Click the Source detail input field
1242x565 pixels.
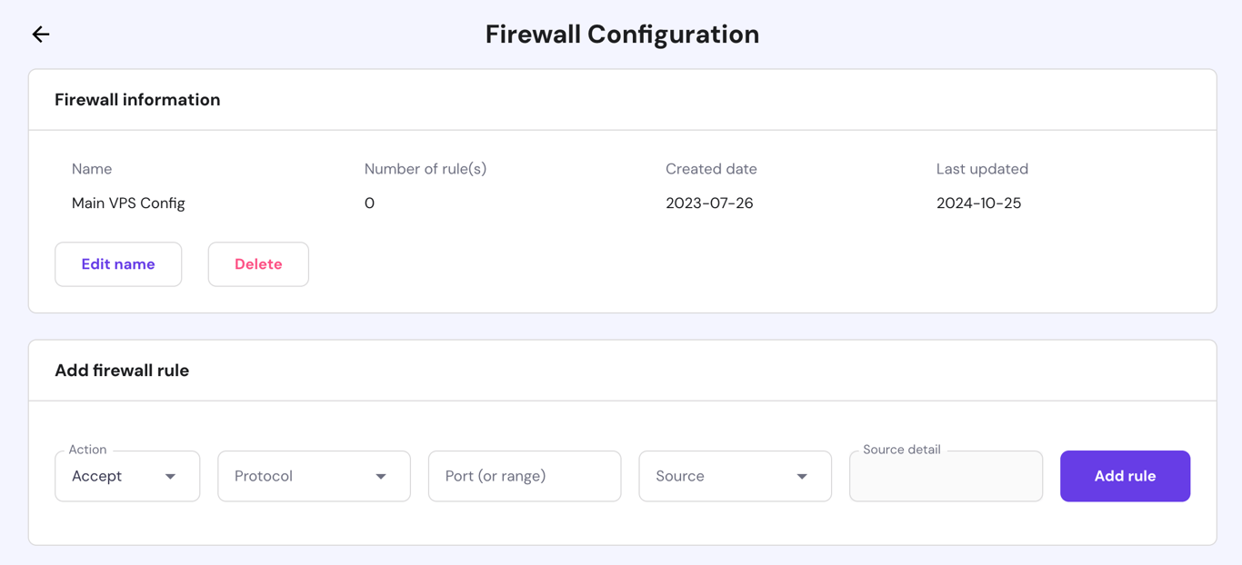(x=946, y=475)
